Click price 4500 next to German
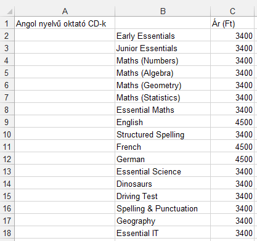This screenshot has height=241, width=257. click(x=232, y=159)
